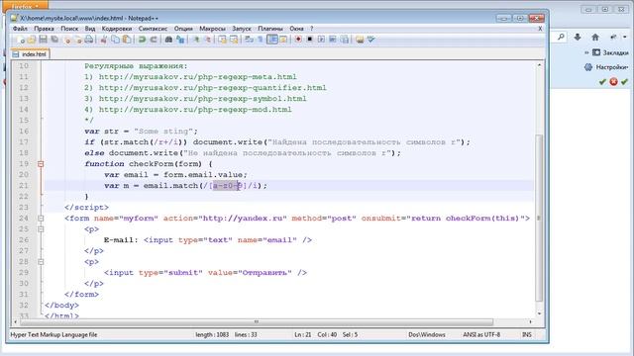
Task: Click the Replace toolbar icon
Action: 180,40
